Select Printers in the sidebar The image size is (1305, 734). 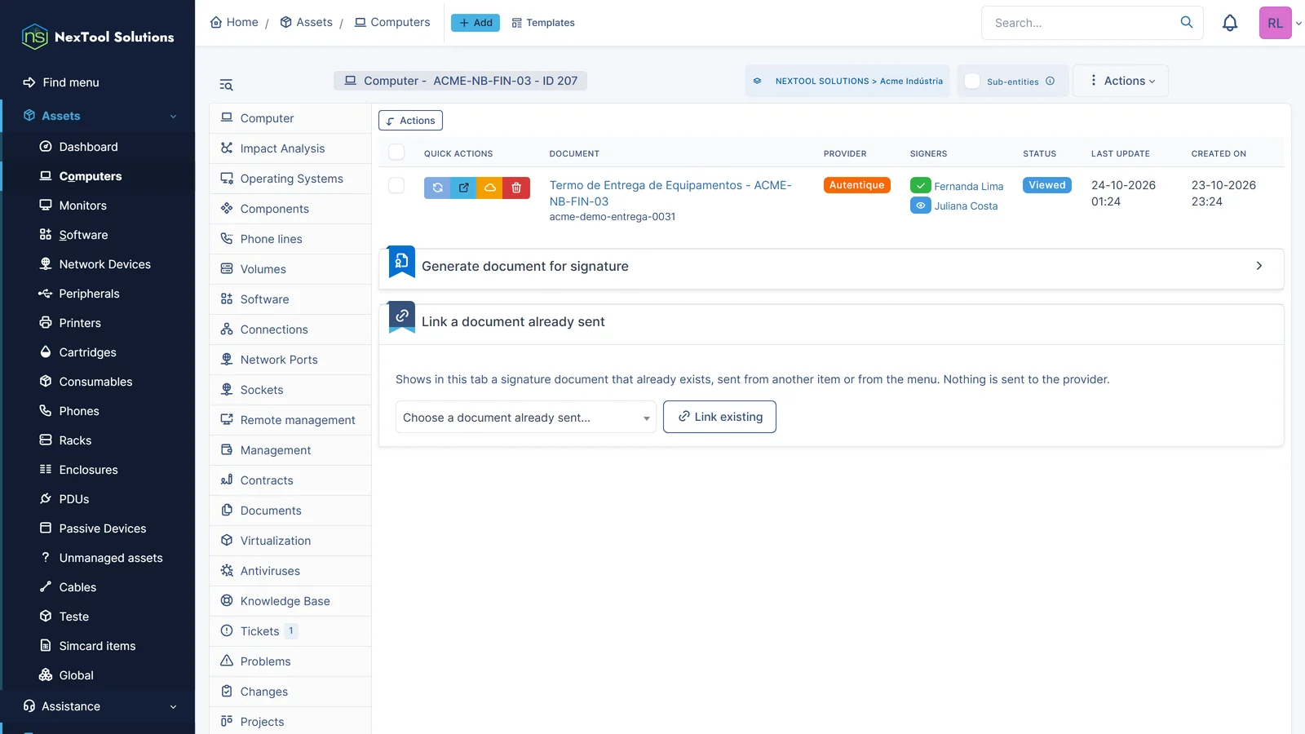[80, 323]
